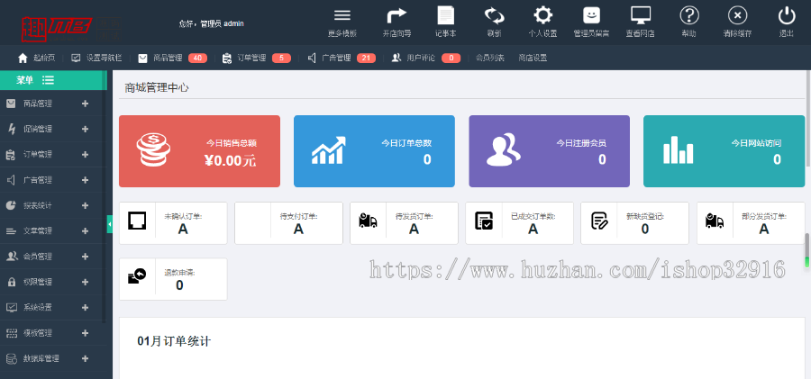Click the ¥0.00元 sales total
Viewport: 811px width, 379px height.
point(230,161)
